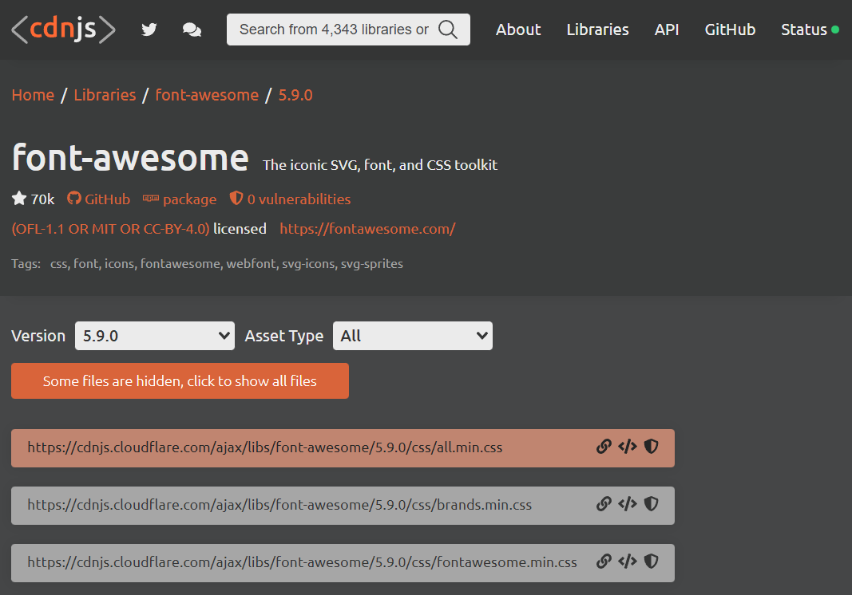
Task: Open the About menu item
Action: (518, 30)
